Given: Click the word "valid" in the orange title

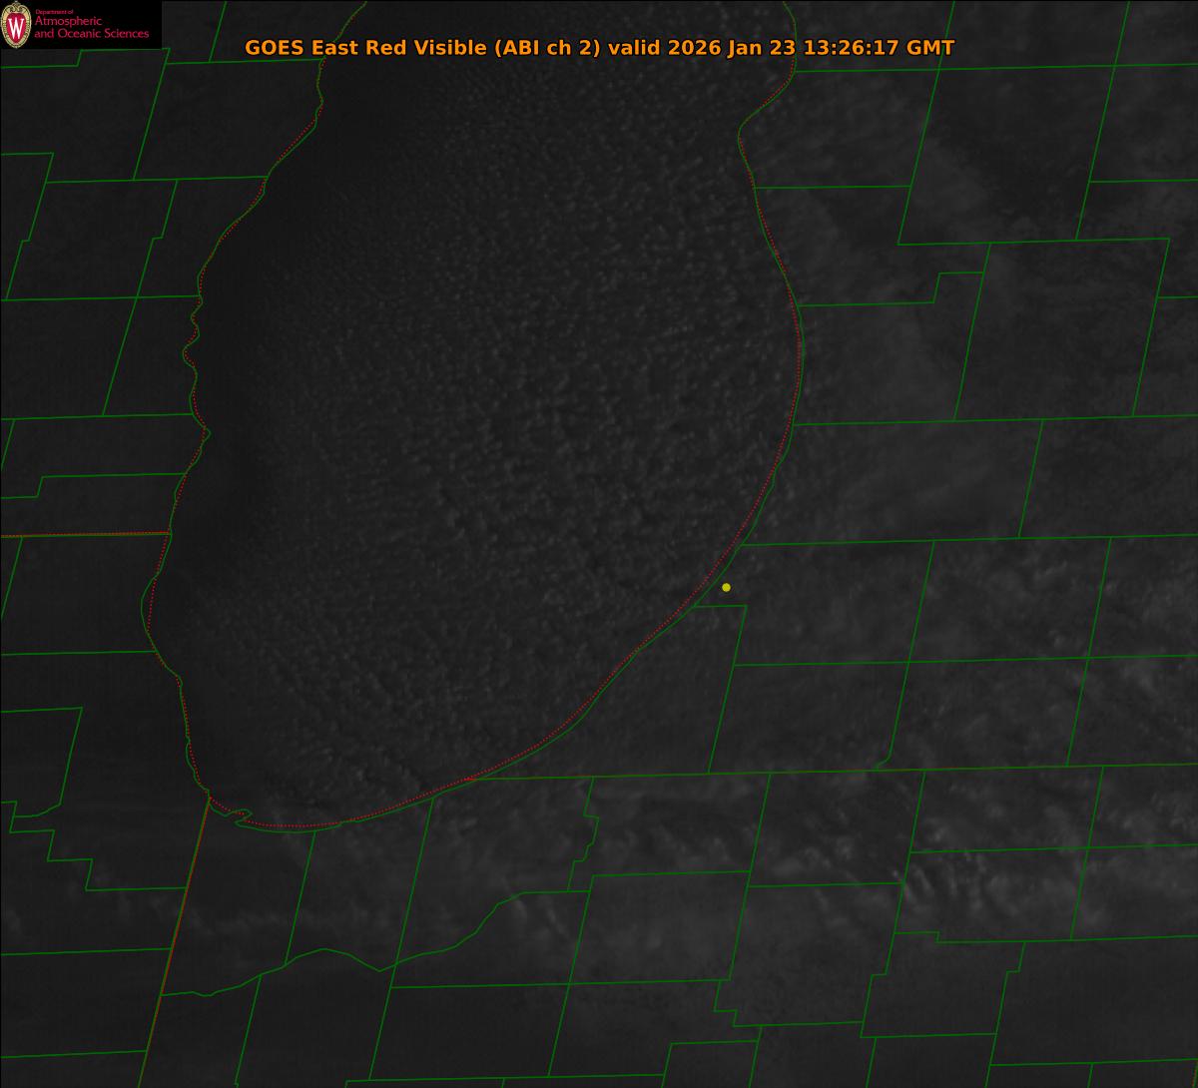Looking at the screenshot, I should tap(635, 48).
